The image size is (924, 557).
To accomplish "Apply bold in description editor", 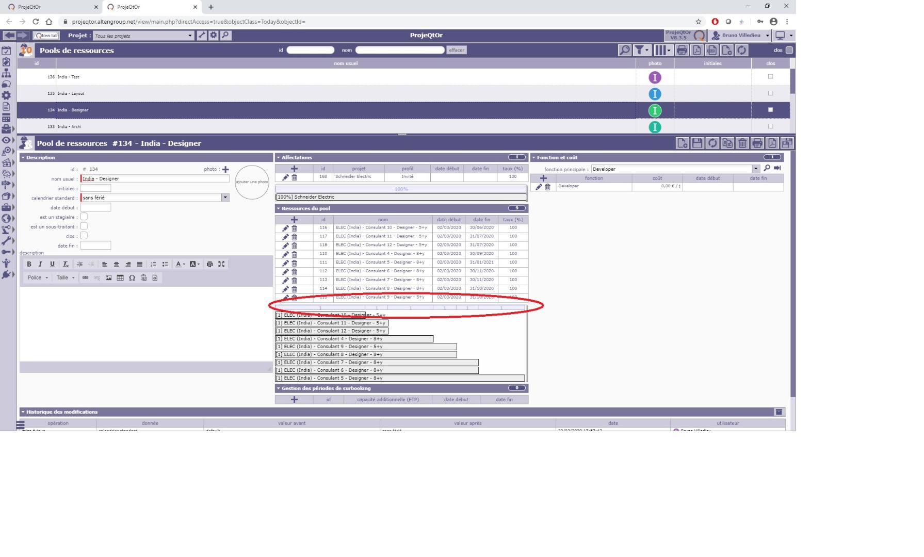I will [29, 264].
